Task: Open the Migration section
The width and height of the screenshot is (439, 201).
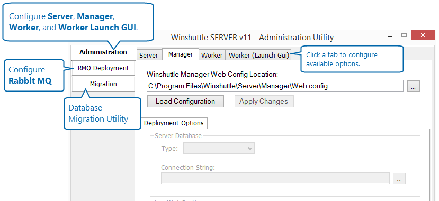Action: 103,84
